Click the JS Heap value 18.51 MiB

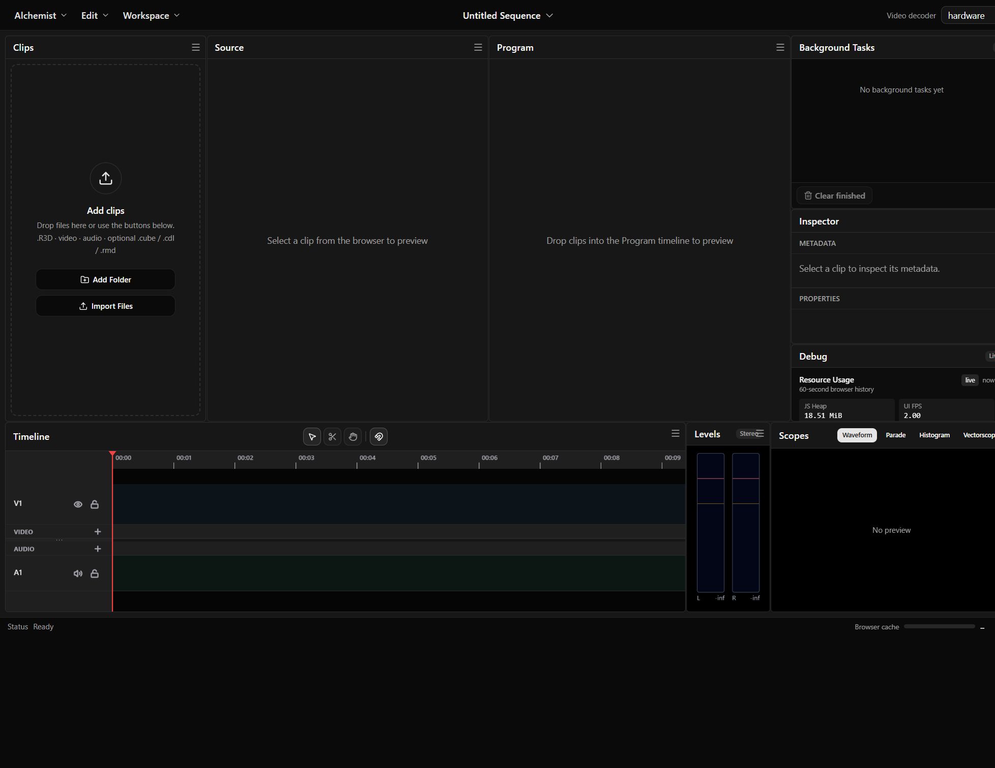point(823,415)
